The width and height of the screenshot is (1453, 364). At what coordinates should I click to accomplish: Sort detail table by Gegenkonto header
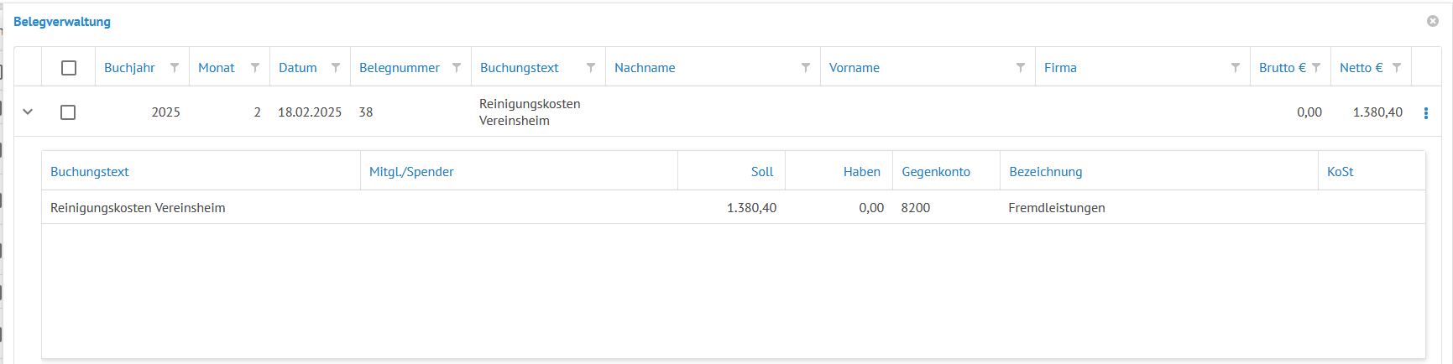coord(936,172)
